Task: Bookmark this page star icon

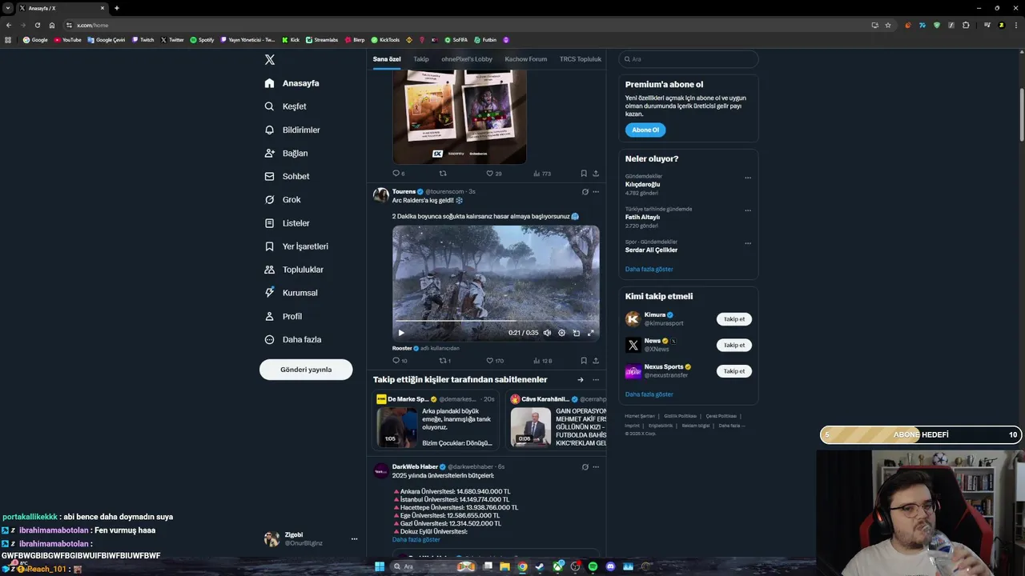Action: (888, 25)
